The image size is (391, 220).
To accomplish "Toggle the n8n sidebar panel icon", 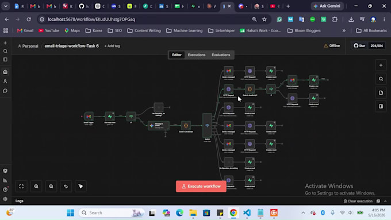I will pos(5,60).
